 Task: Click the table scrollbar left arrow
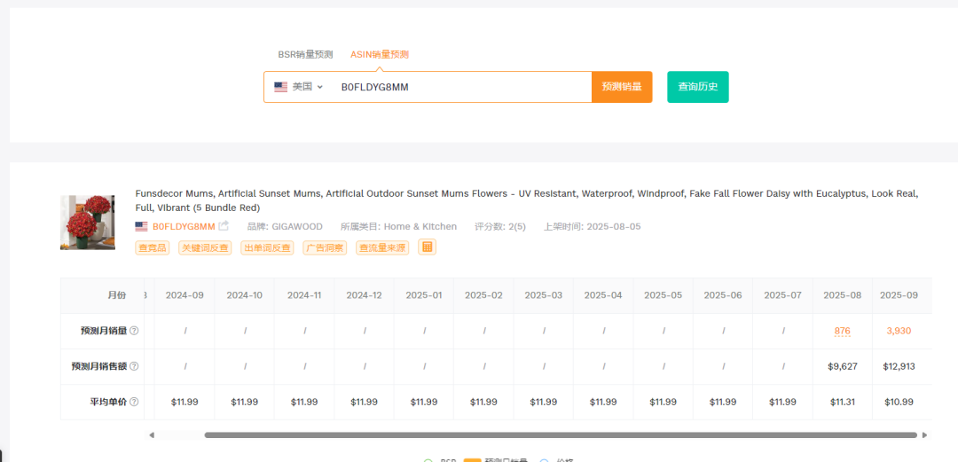[x=152, y=435]
